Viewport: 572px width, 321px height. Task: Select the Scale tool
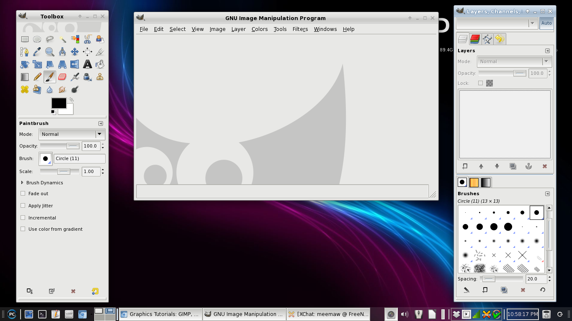[x=37, y=64]
